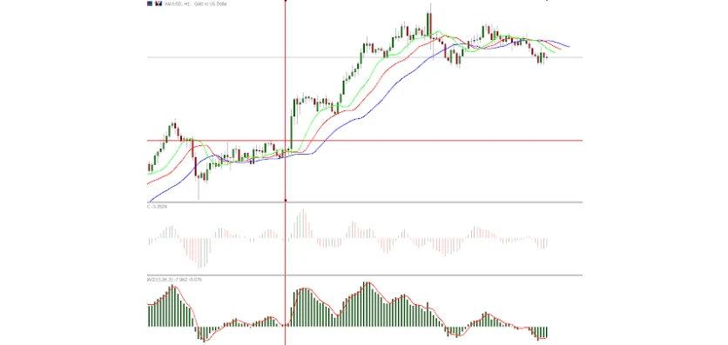Grab the separator above the MACD subwindow

coord(365,275)
